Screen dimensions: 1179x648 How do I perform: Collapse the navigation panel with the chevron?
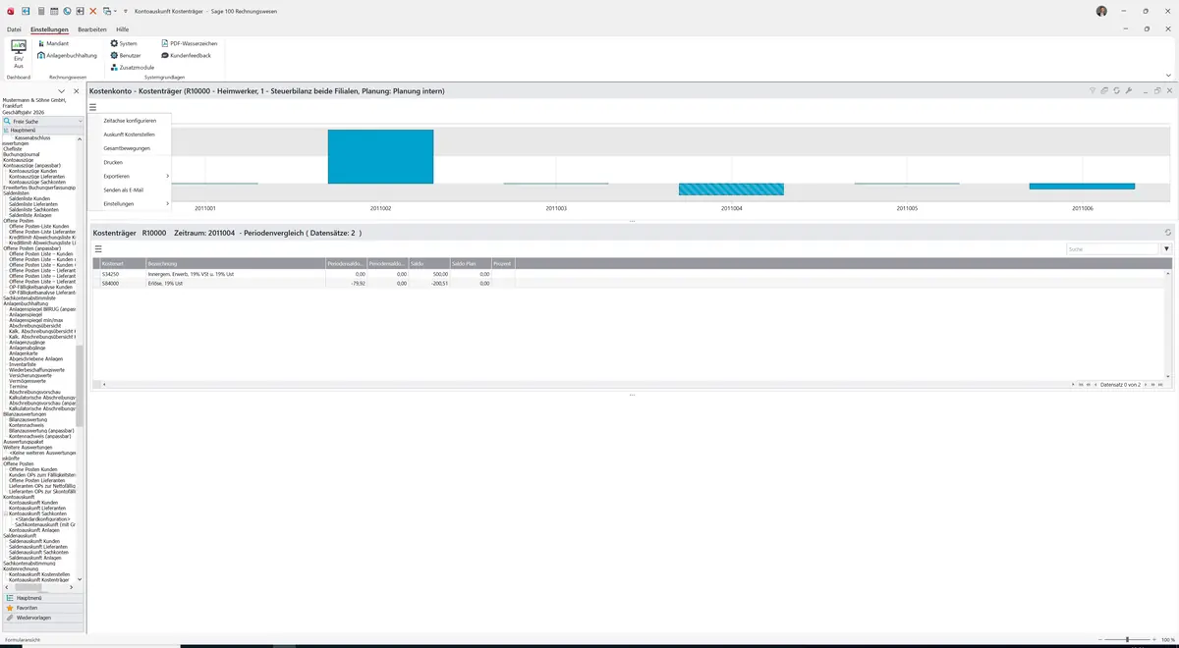pyautogui.click(x=62, y=91)
